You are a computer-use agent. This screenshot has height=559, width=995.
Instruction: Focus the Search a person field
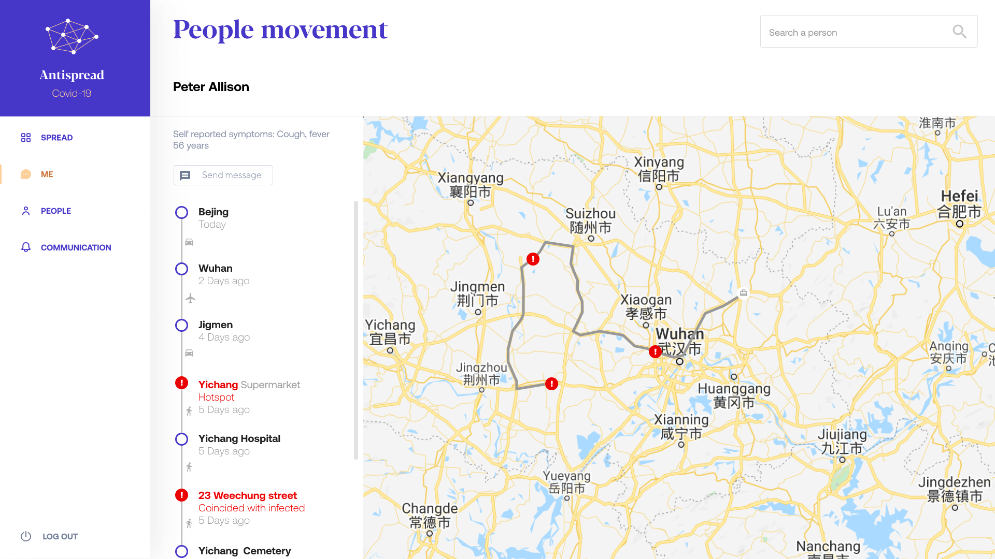(869, 32)
